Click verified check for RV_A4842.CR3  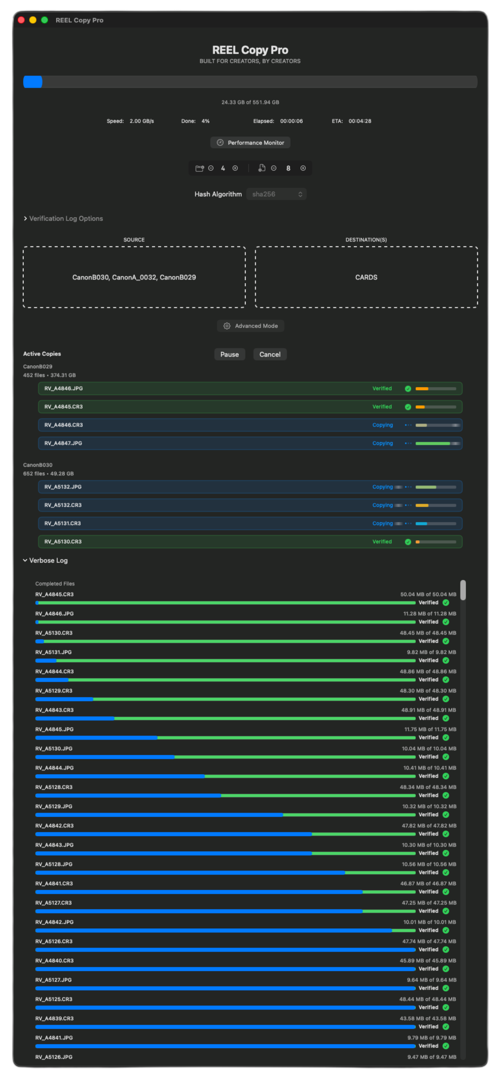pos(446,834)
